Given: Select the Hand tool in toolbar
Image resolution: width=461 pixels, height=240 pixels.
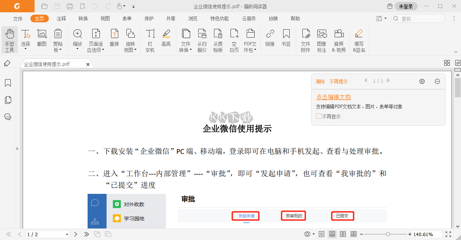Looking at the screenshot, I should pyautogui.click(x=9, y=38).
